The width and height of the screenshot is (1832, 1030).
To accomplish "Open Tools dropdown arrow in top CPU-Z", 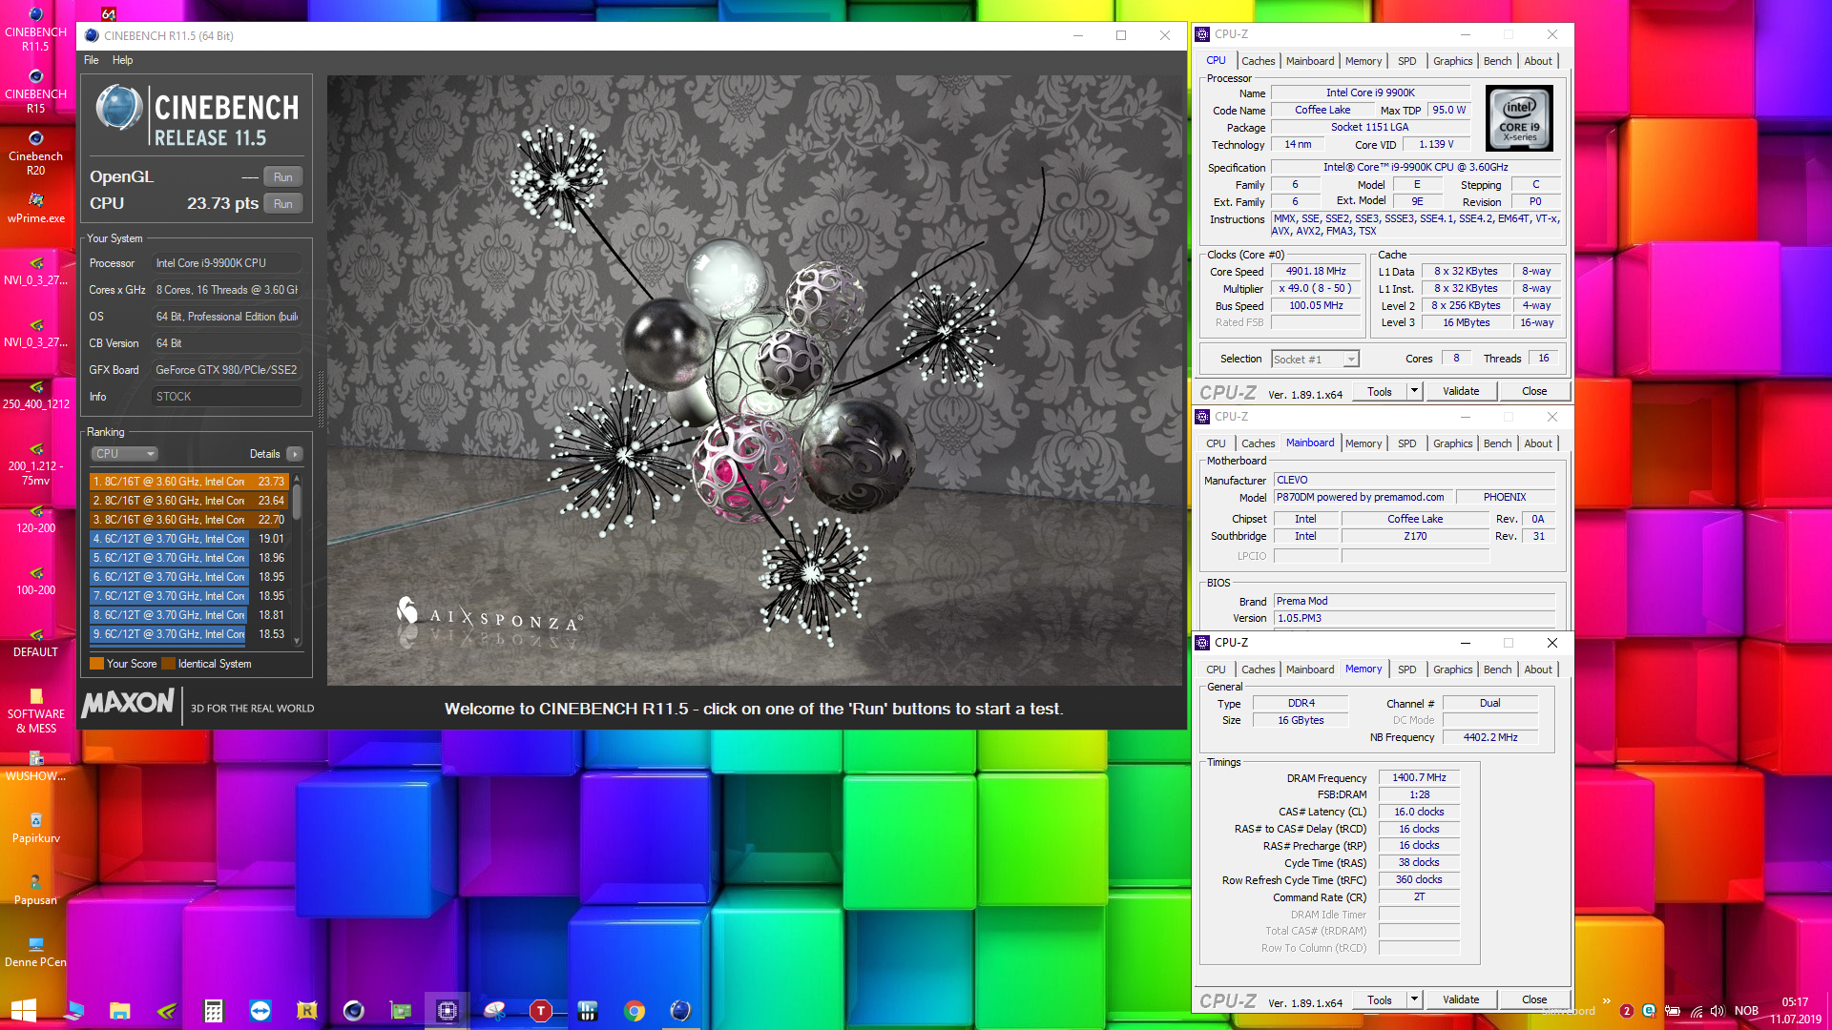I will 1415,392.
